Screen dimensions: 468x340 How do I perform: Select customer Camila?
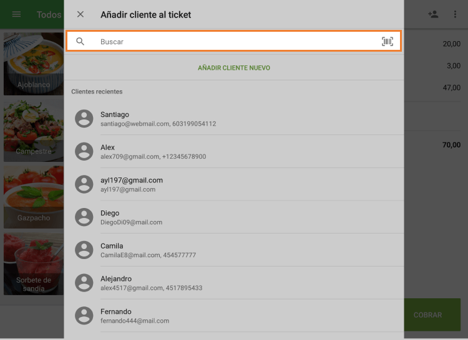pyautogui.click(x=237, y=250)
